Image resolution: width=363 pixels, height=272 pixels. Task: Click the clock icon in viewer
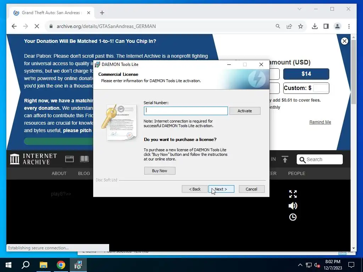click(x=293, y=217)
